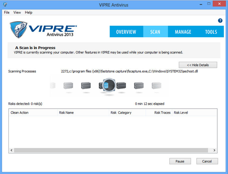Cancel the scan in progress
The image size is (228, 174).
[207, 161]
